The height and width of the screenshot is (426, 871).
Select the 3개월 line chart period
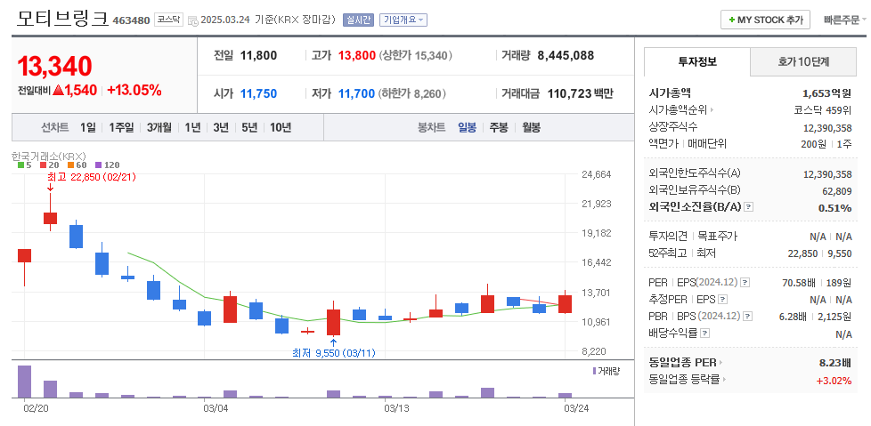coord(159,127)
